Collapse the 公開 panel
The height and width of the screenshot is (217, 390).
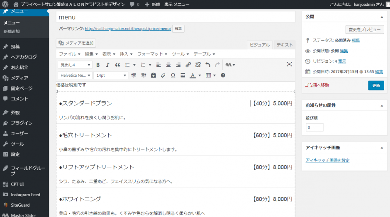(x=381, y=17)
